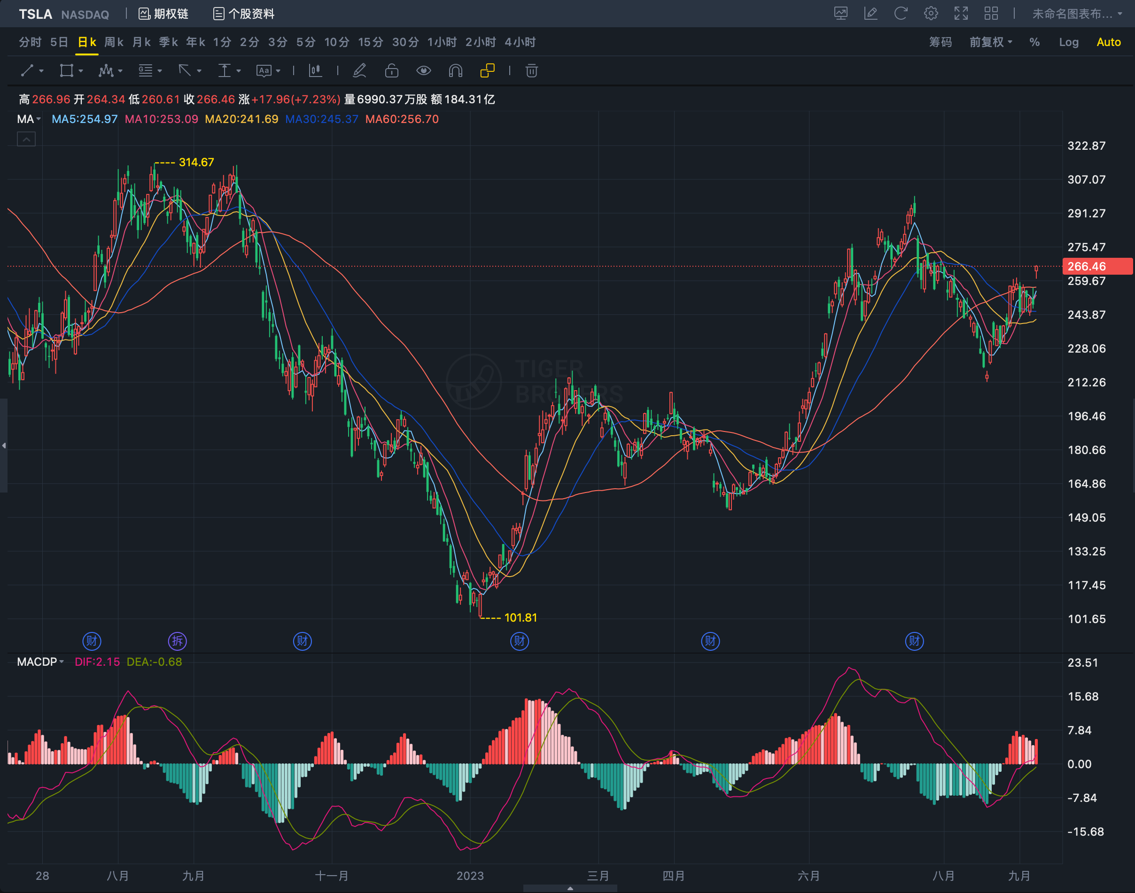
Task: Enter fullscreen with the expand arrows icon
Action: pyautogui.click(x=961, y=14)
